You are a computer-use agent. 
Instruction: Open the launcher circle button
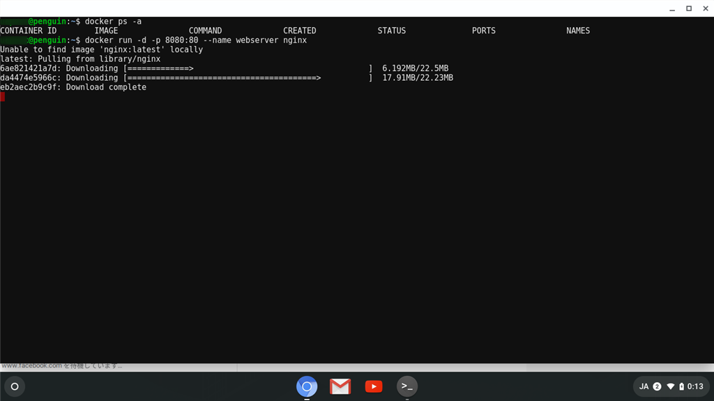(x=15, y=386)
